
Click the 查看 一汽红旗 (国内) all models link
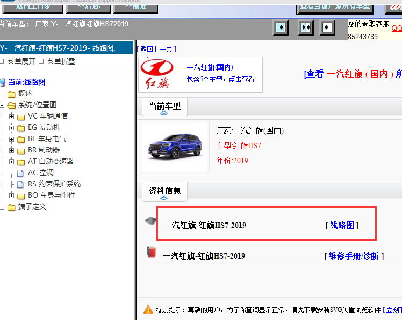pyautogui.click(x=353, y=74)
